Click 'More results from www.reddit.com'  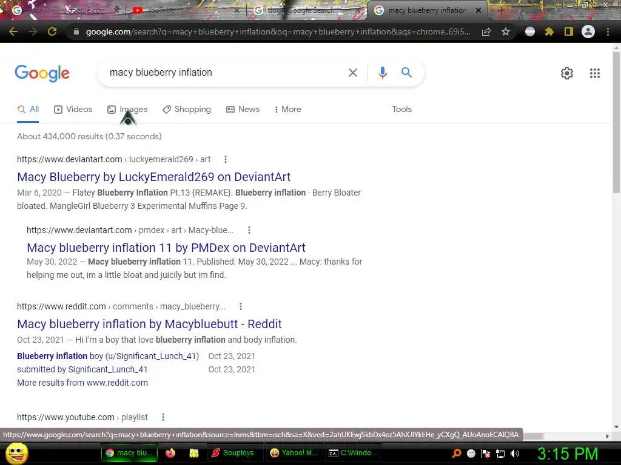pyautogui.click(x=82, y=383)
